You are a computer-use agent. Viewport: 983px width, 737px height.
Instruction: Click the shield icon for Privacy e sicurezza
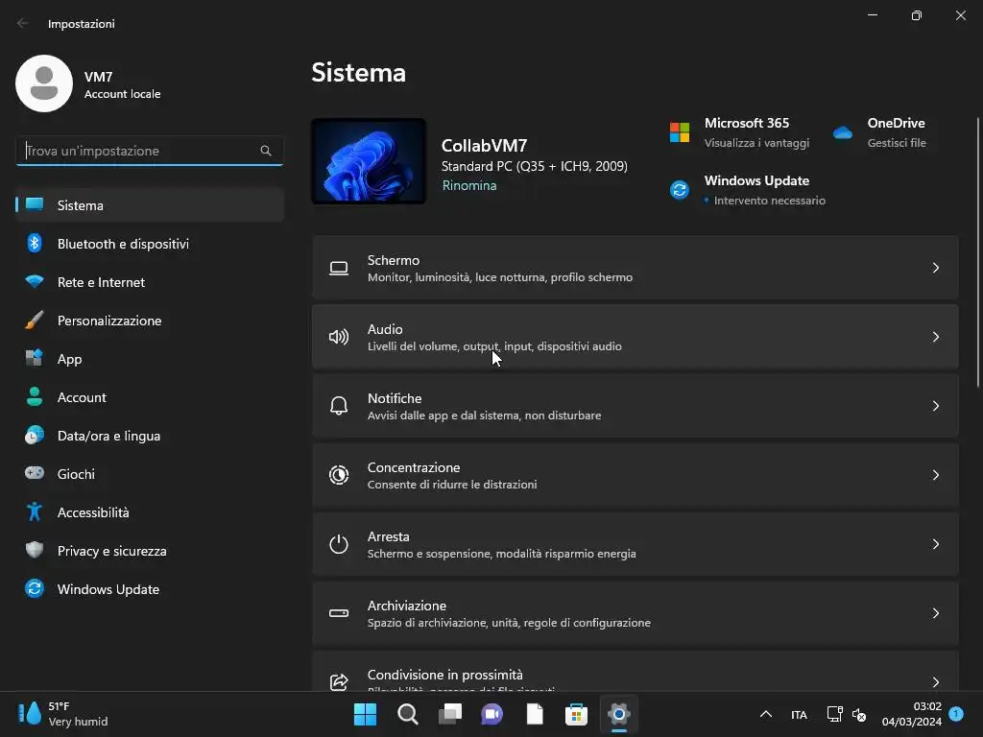click(x=34, y=550)
